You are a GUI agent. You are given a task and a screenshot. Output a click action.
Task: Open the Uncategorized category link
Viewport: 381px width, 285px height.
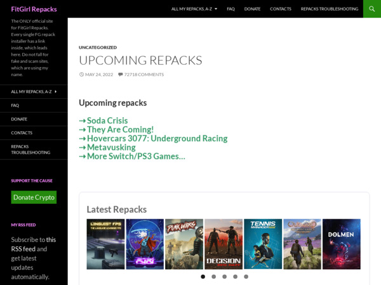pyautogui.click(x=98, y=47)
